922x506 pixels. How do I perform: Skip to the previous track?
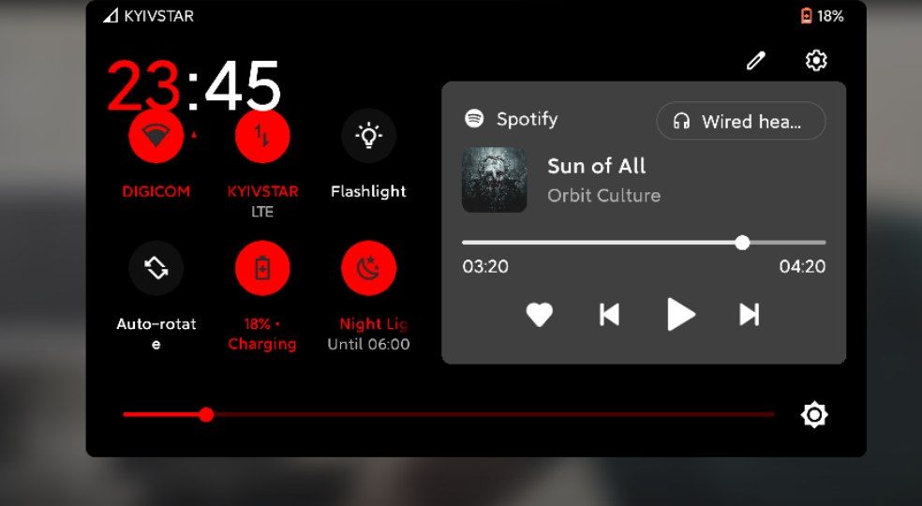(609, 314)
